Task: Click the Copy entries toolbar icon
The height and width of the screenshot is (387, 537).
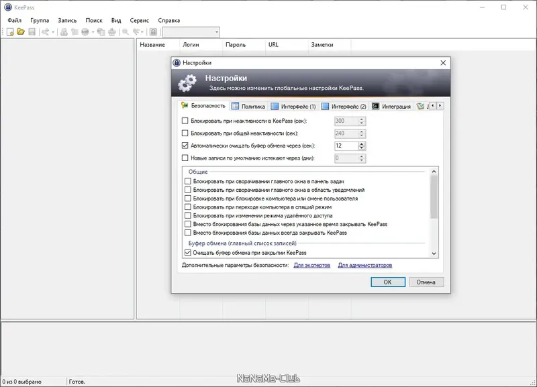Action: [x=101, y=32]
